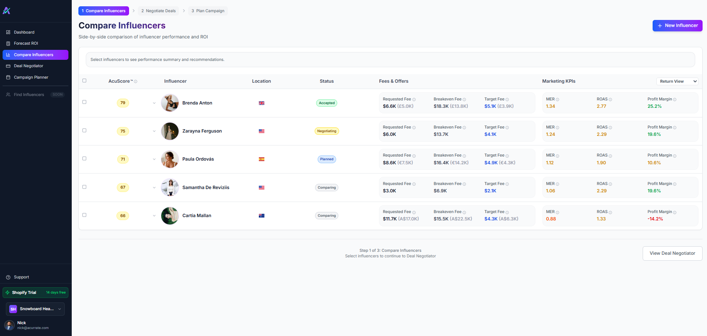Click Paula Ordovás's profile photo
The height and width of the screenshot is (336, 707).
click(170, 159)
